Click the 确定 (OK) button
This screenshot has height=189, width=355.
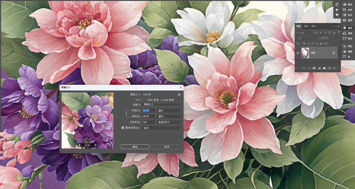135,147
